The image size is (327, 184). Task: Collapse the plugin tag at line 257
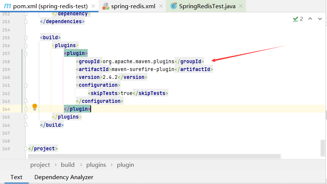26,54
